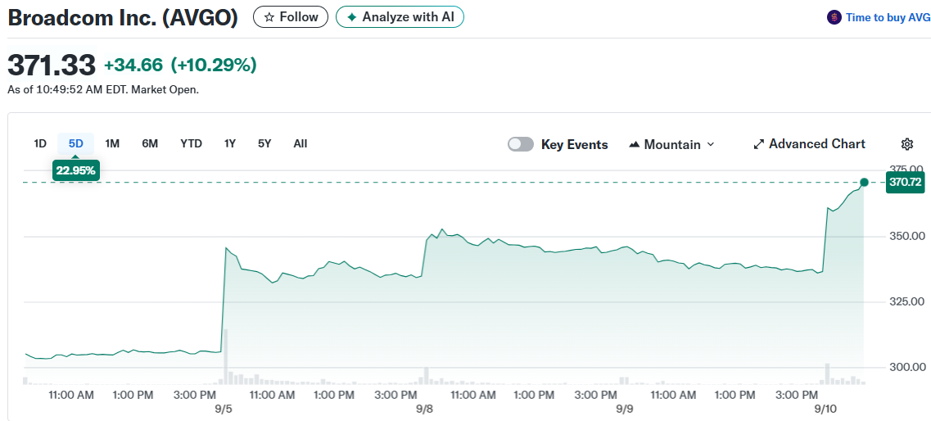
Task: Click the mountain chart-type icon
Action: coord(634,144)
